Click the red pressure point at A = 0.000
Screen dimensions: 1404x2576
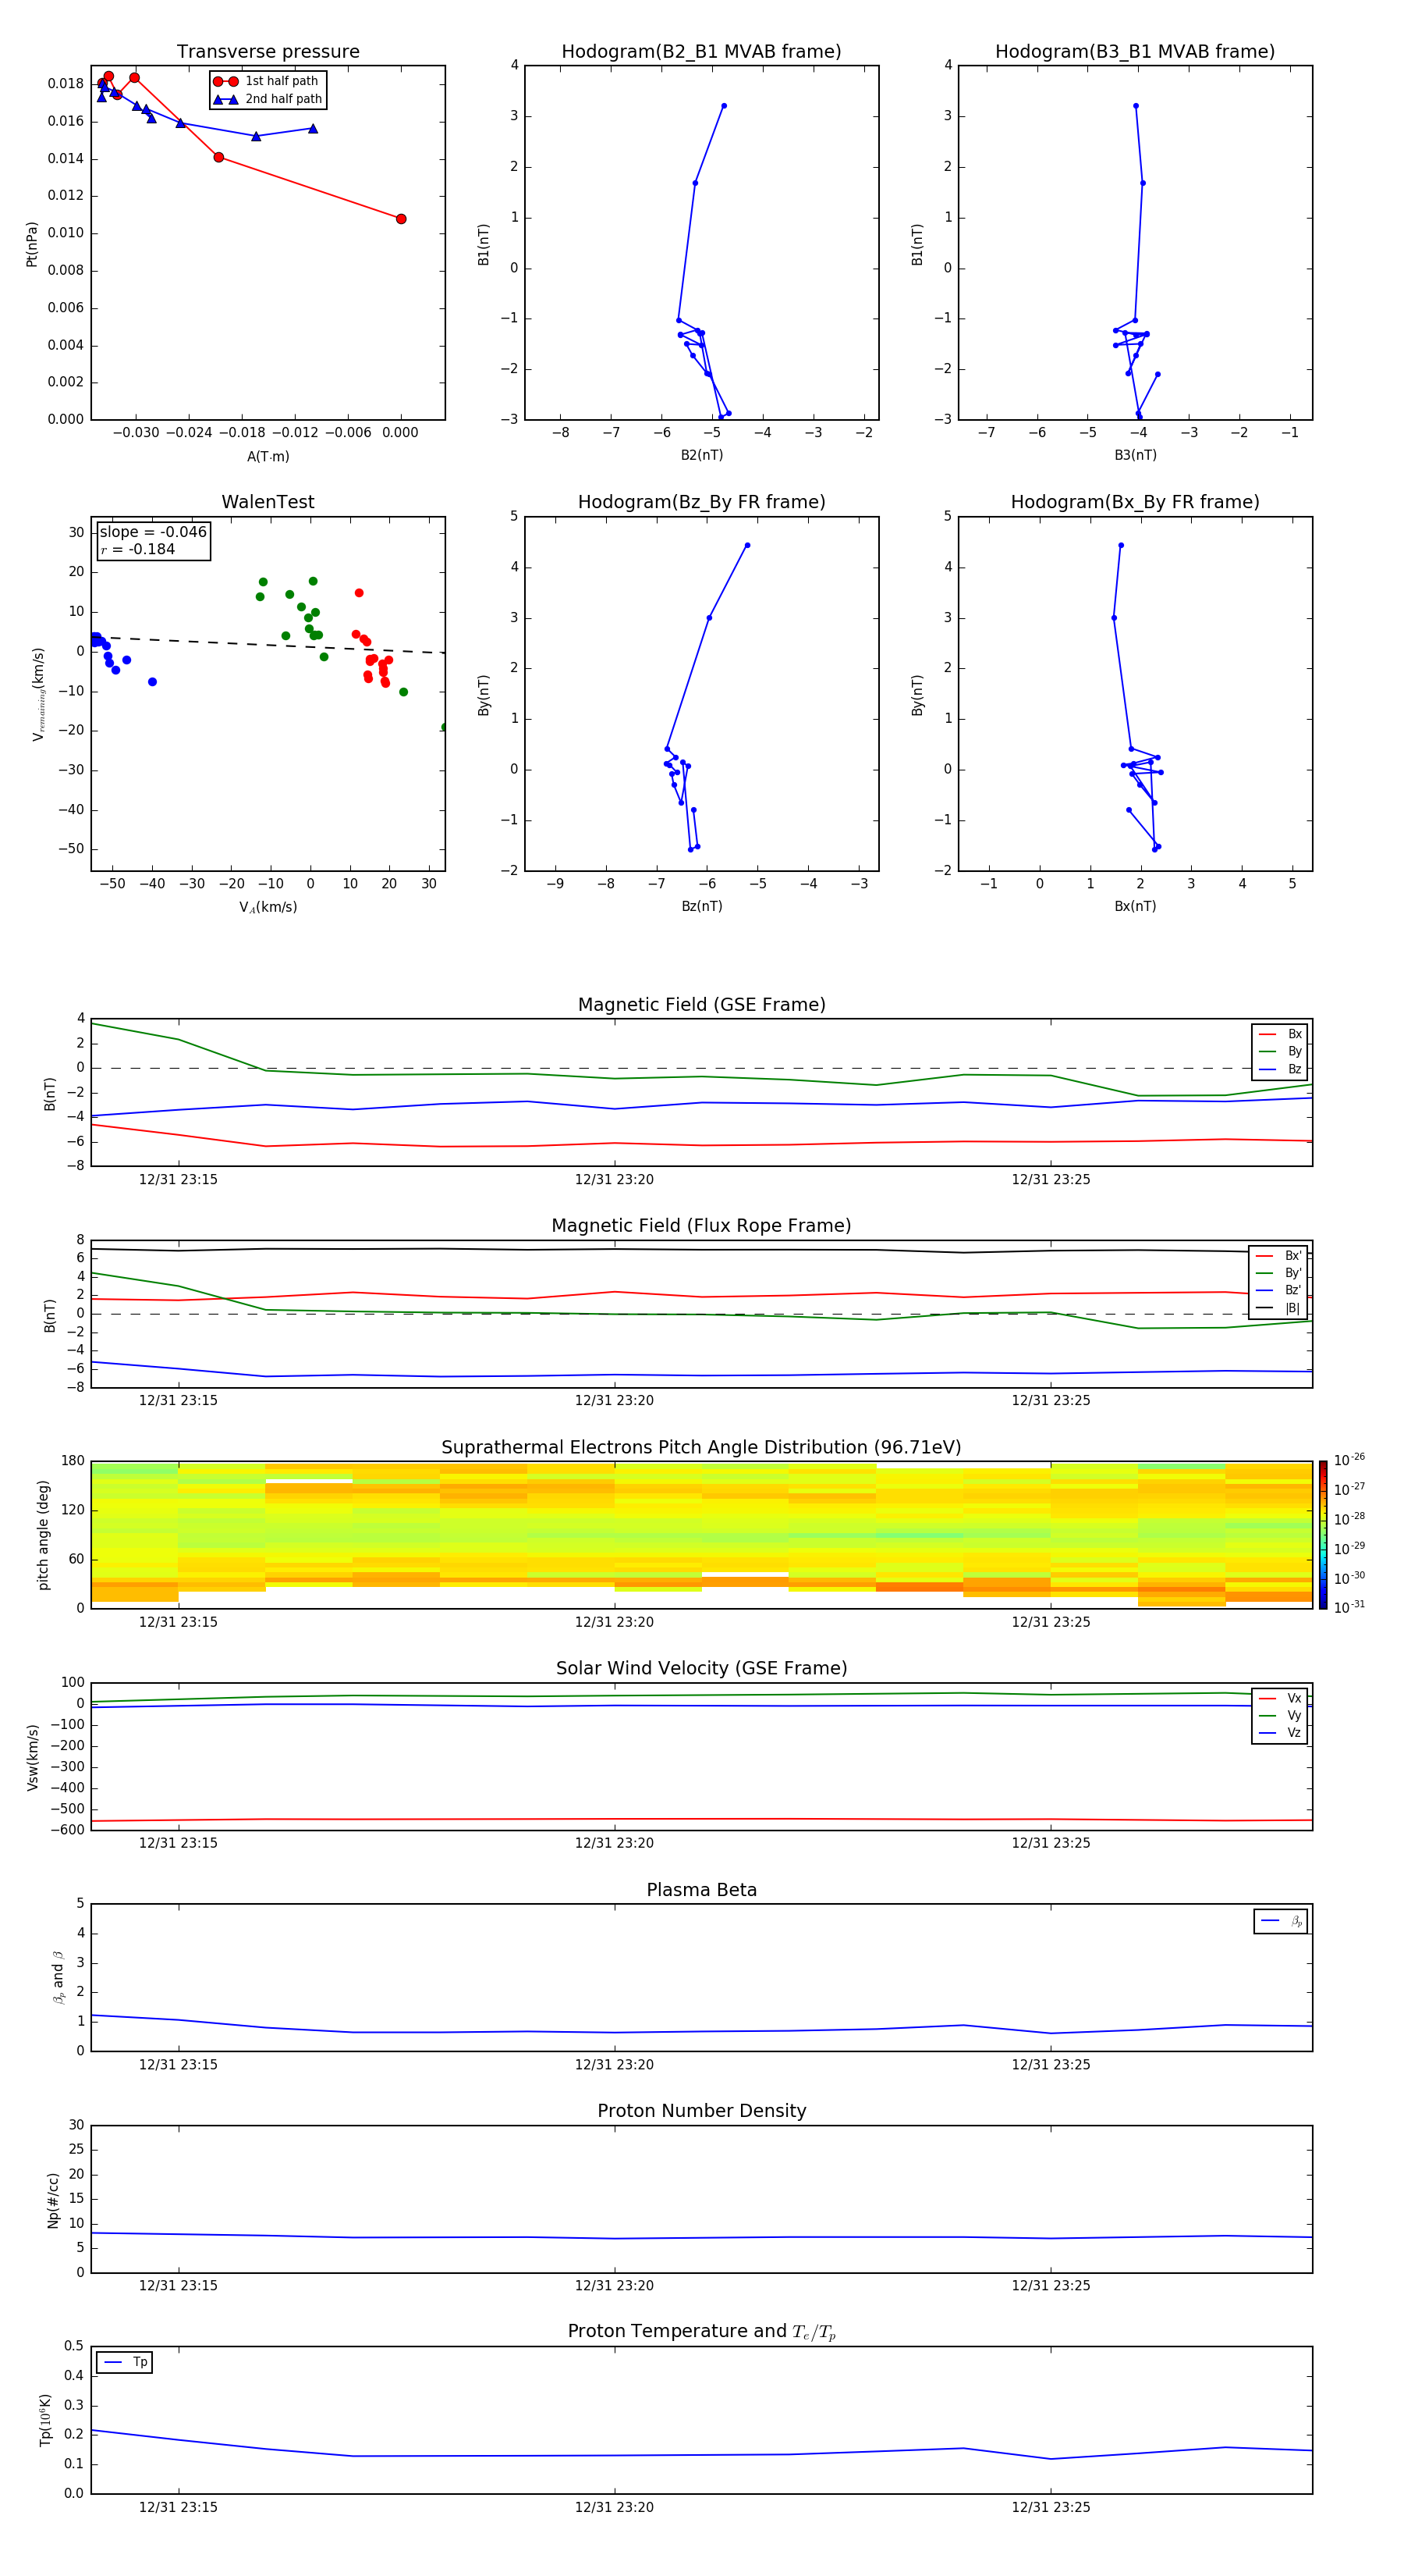pyautogui.click(x=401, y=219)
